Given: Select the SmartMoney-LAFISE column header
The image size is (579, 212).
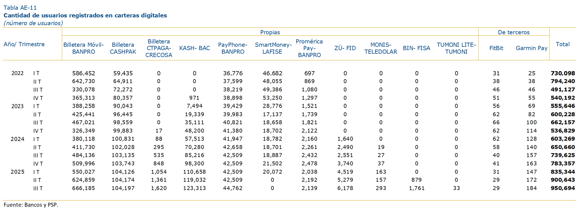Looking at the screenshot, I should (273, 48).
